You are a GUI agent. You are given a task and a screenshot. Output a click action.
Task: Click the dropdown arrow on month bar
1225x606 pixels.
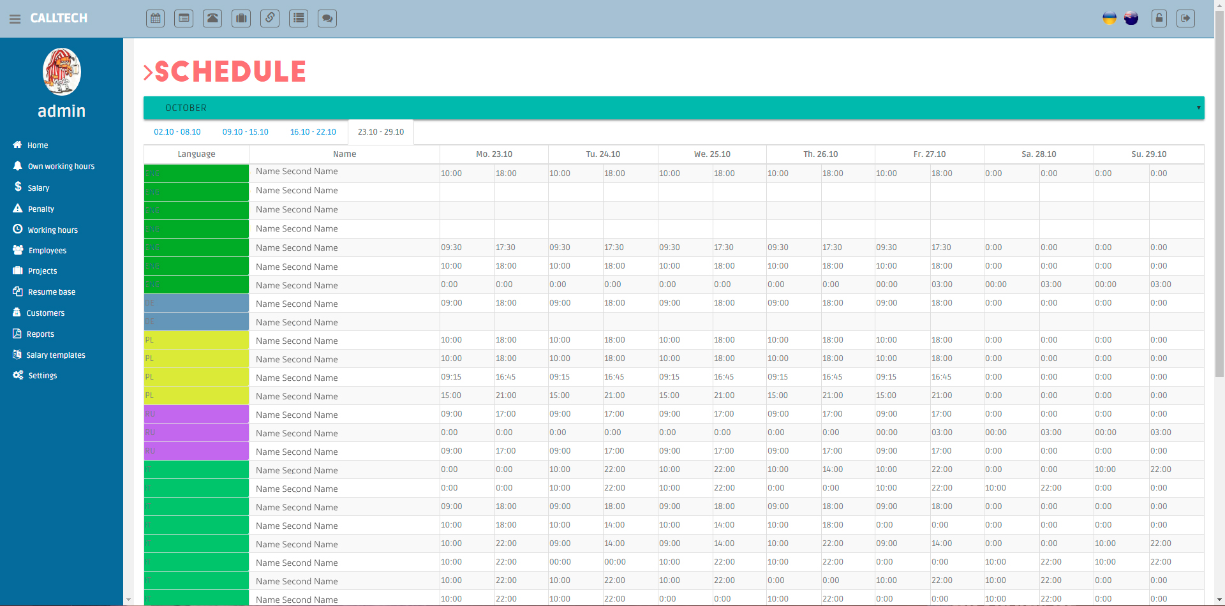pyautogui.click(x=1198, y=108)
